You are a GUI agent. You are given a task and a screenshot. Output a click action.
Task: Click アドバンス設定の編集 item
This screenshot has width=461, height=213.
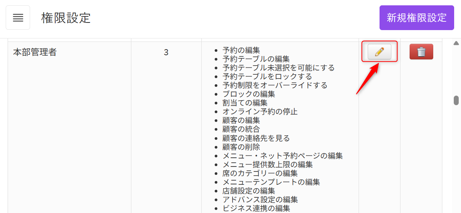coord(260,199)
